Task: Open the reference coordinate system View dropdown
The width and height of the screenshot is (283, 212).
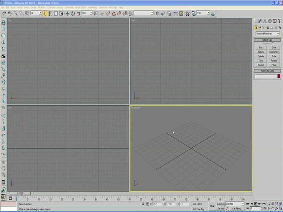Action: (87, 13)
